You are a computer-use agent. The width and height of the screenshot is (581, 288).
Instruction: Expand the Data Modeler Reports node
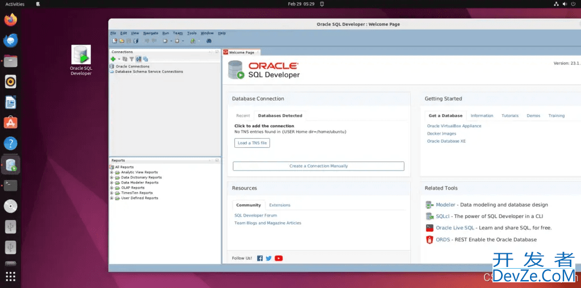112,182
